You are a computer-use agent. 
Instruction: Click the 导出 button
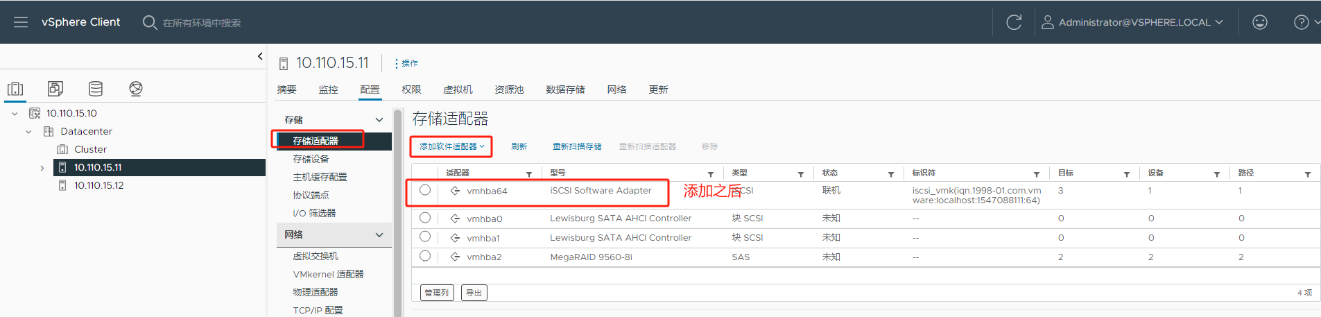point(474,293)
